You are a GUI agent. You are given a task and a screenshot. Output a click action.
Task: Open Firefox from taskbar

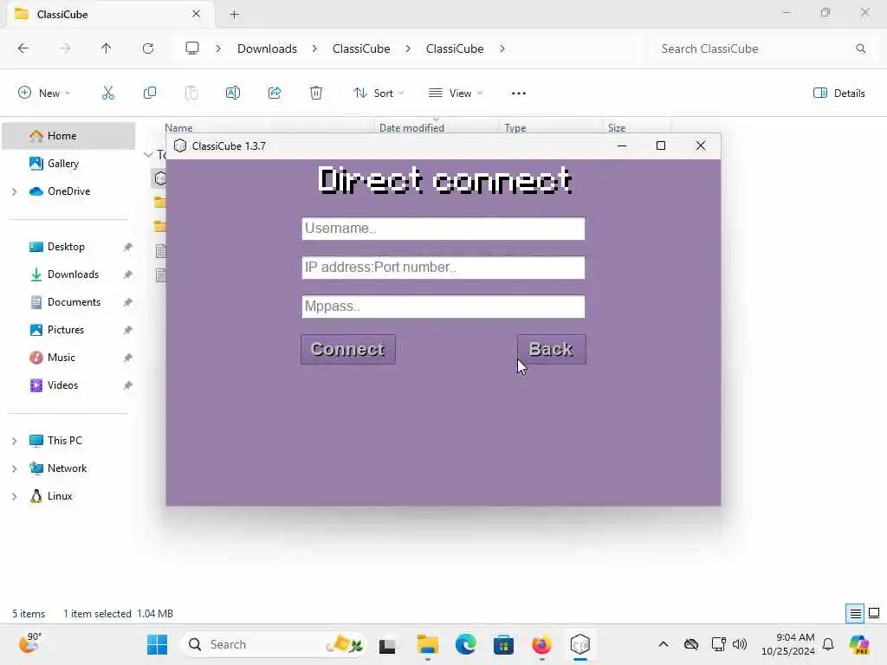pyautogui.click(x=542, y=644)
